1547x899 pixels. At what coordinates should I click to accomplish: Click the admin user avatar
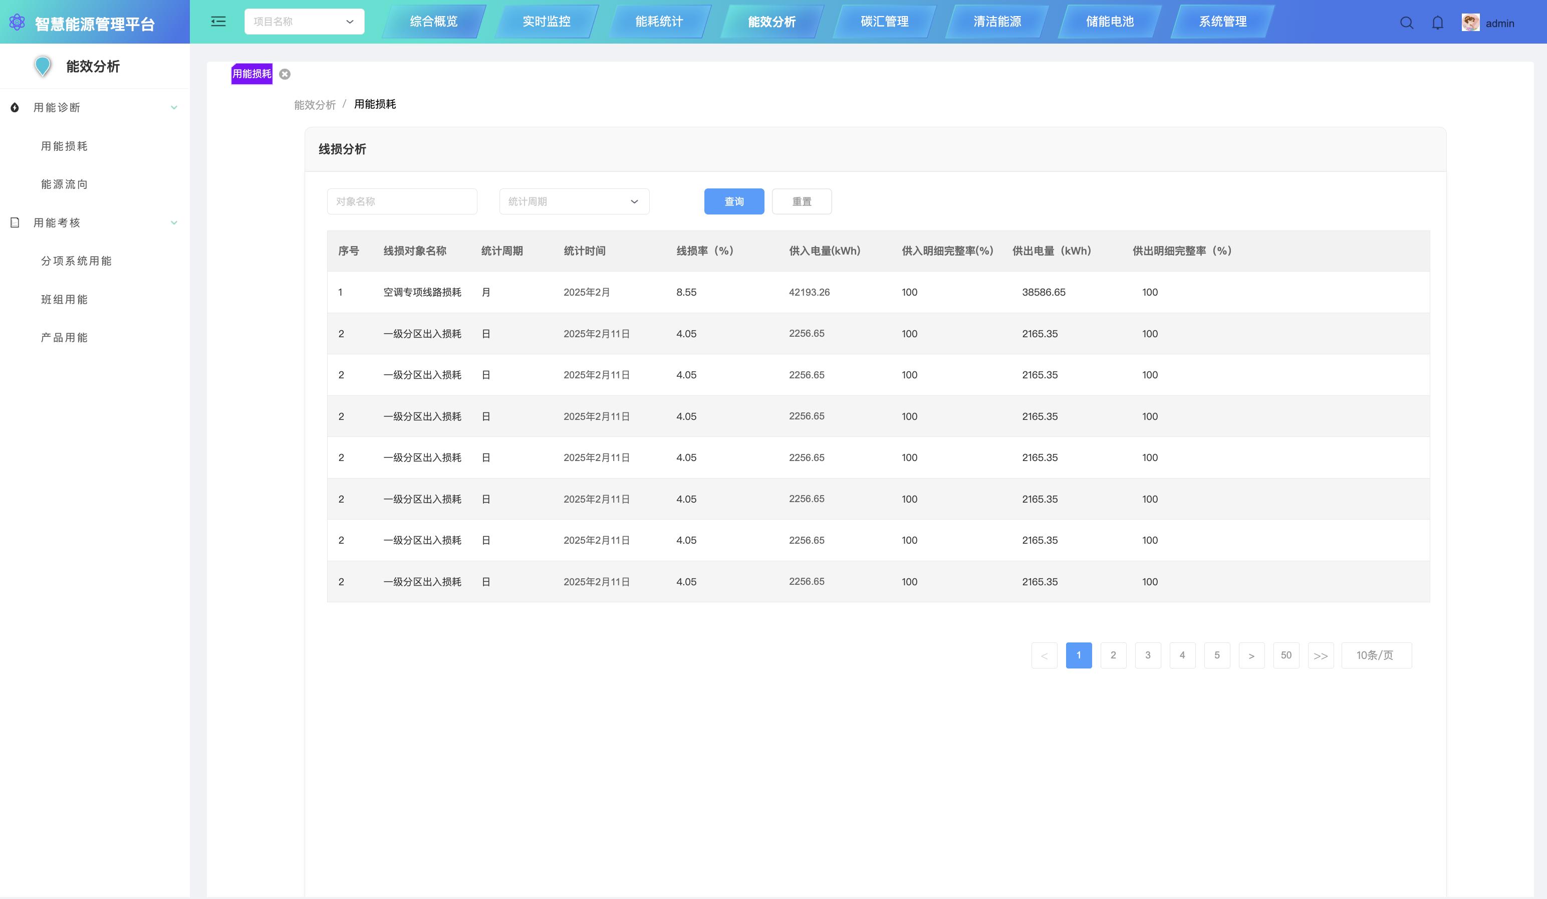[x=1470, y=23]
